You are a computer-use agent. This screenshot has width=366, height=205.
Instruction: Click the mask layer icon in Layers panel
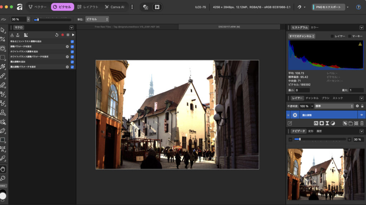[x=322, y=123]
